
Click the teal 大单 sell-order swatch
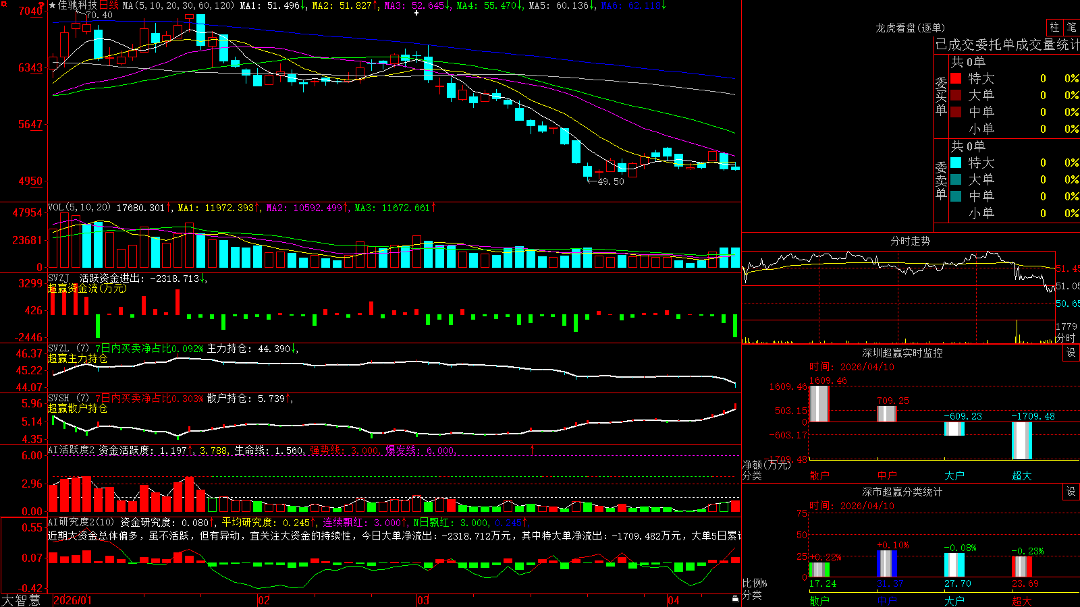(x=956, y=179)
